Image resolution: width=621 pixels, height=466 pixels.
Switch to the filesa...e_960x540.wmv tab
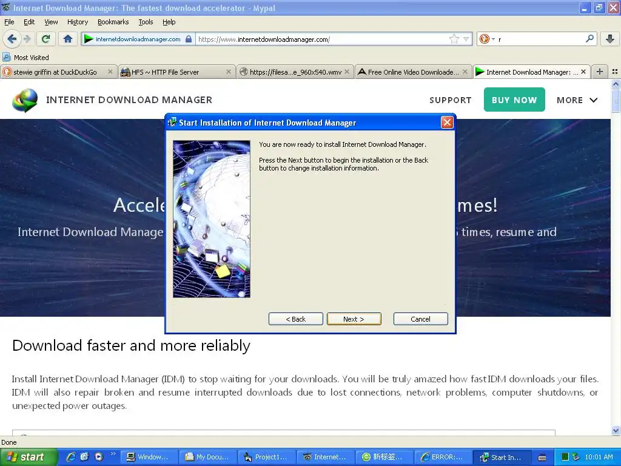click(x=295, y=72)
